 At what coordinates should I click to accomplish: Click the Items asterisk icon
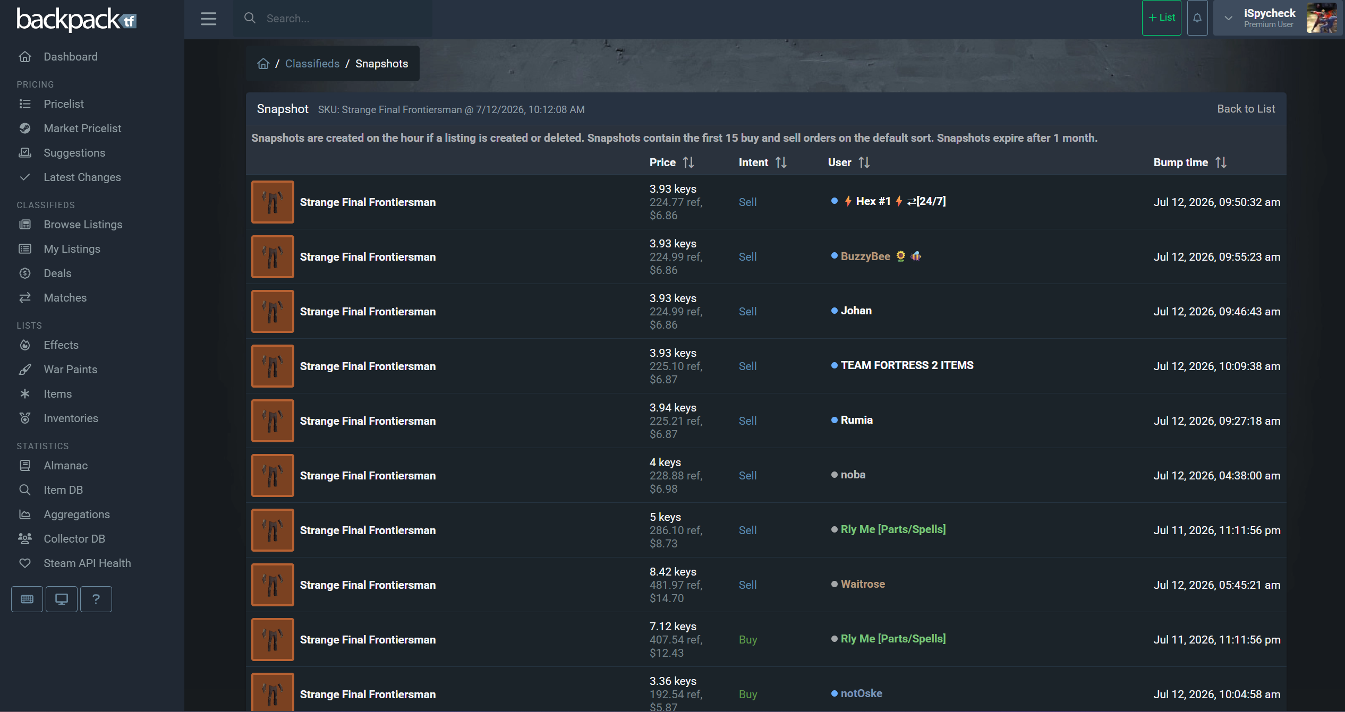pyautogui.click(x=25, y=394)
